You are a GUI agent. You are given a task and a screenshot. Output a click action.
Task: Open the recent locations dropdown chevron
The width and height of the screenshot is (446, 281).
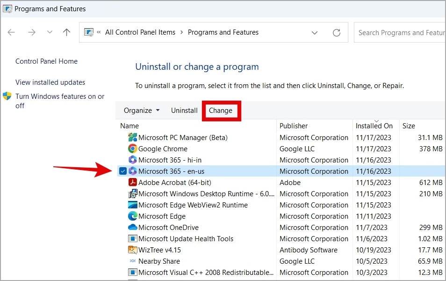click(50, 32)
